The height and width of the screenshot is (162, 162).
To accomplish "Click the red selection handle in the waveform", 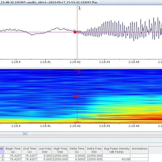I will click(75, 32).
